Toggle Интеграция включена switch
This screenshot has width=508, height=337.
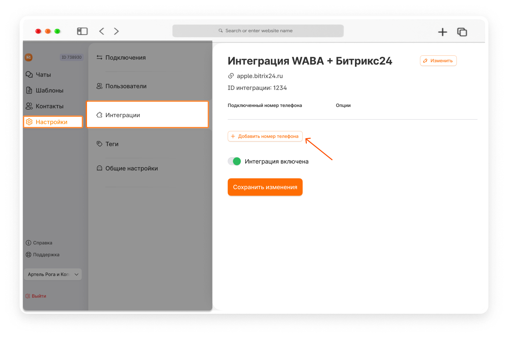(x=234, y=161)
